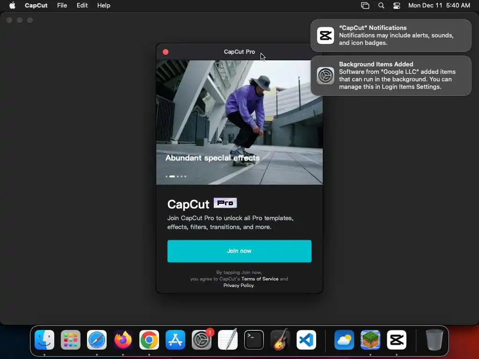The height and width of the screenshot is (359, 479).
Task: Open the File menu
Action: (62, 6)
